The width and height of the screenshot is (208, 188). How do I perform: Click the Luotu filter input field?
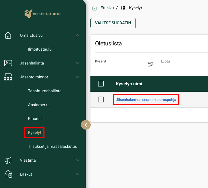(184, 66)
